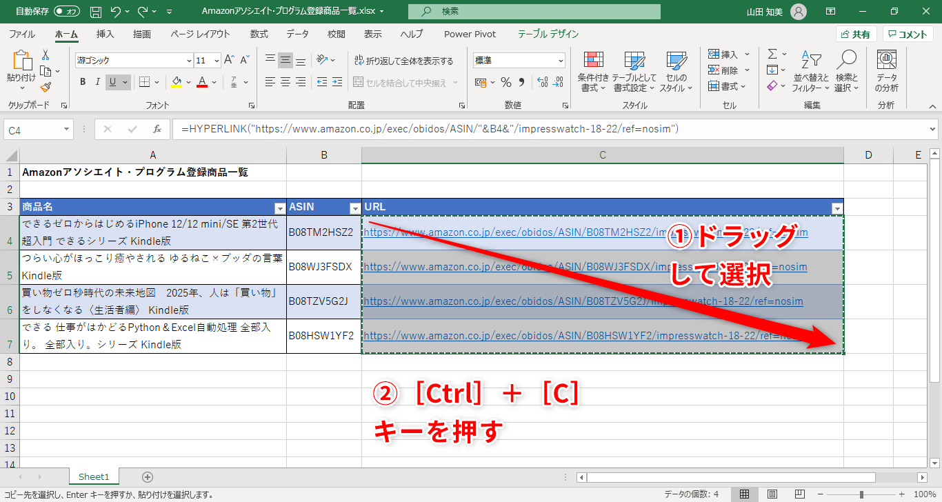Screen dimensions: 942x502
Task: Switch to the データ tab
Action: click(298, 34)
